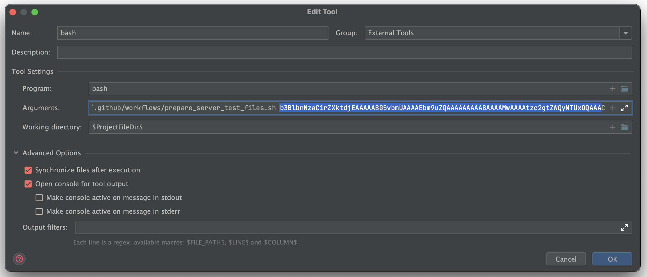
Task: Browse for Working directory folder
Action: point(624,127)
